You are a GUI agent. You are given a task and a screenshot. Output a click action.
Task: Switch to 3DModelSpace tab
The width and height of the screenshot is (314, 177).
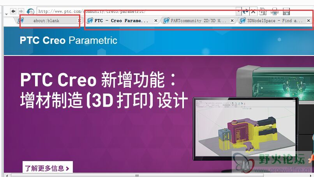[x=275, y=21]
